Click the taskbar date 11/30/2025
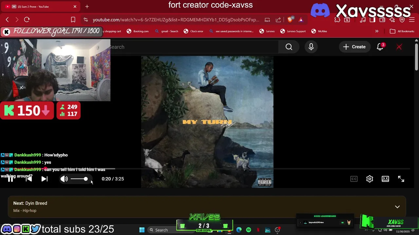This screenshot has height=235, width=419. (x=403, y=231)
